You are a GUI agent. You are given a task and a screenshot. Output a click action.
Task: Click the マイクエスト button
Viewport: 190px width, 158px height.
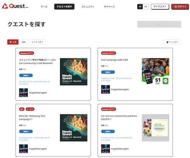[160, 6]
